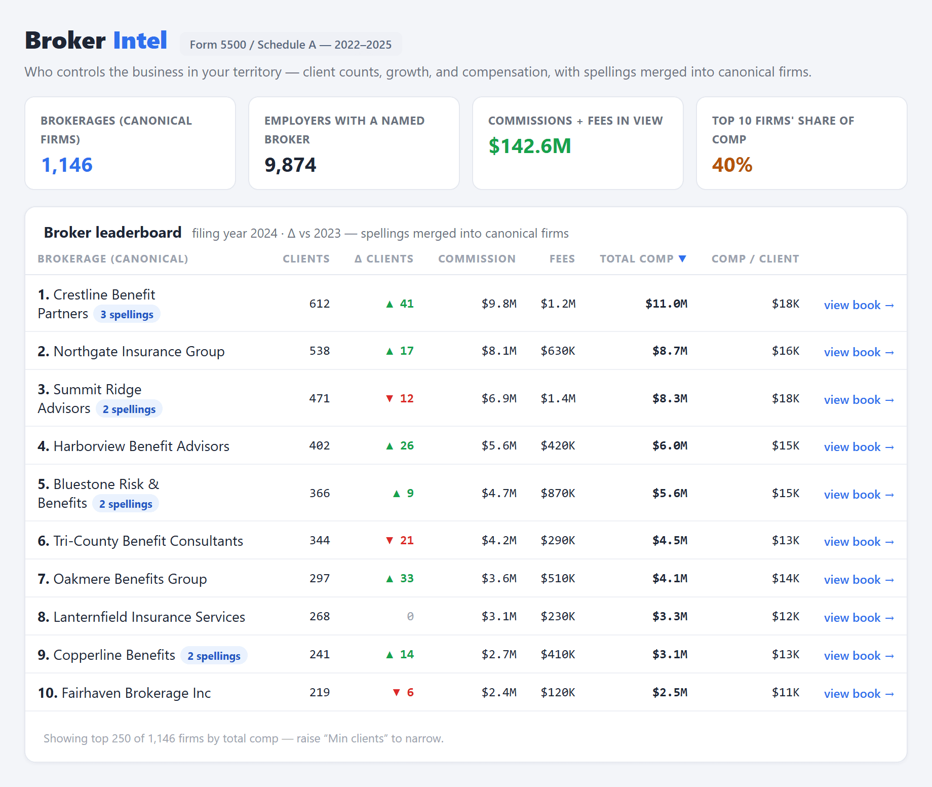This screenshot has height=787, width=932.
Task: Select the Brokerages canonical firms 1,146 card
Action: tap(130, 143)
